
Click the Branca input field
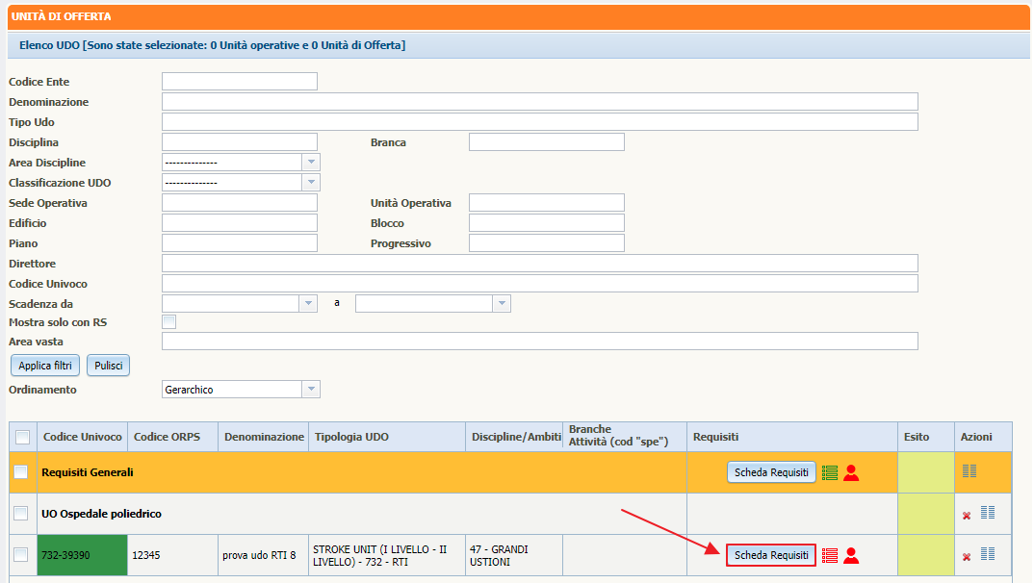547,141
